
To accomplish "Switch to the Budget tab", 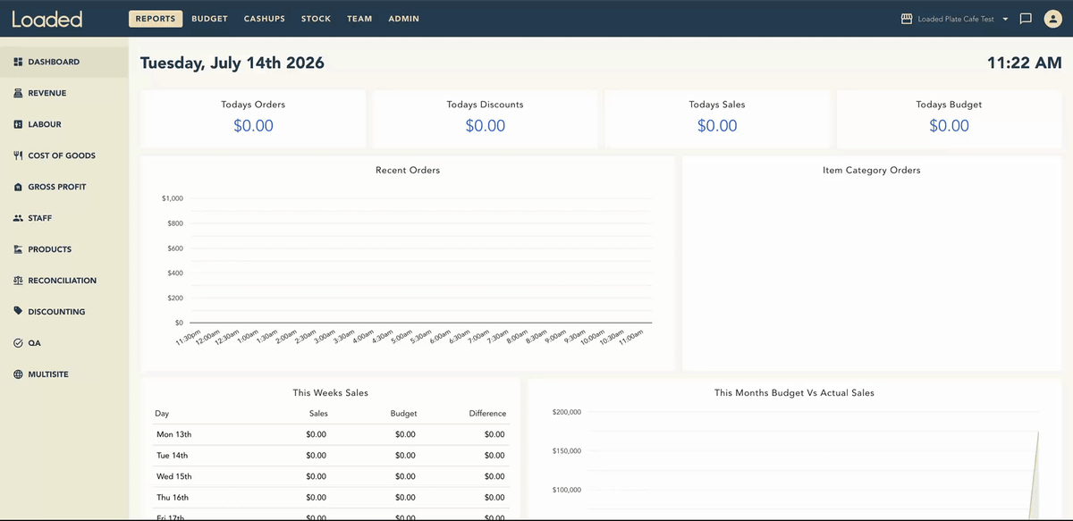I will pyautogui.click(x=209, y=19).
